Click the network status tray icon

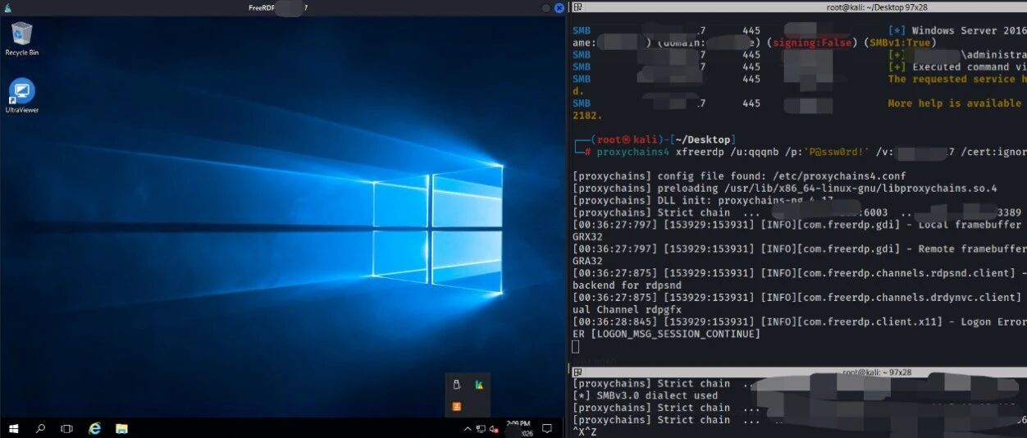click(x=481, y=429)
